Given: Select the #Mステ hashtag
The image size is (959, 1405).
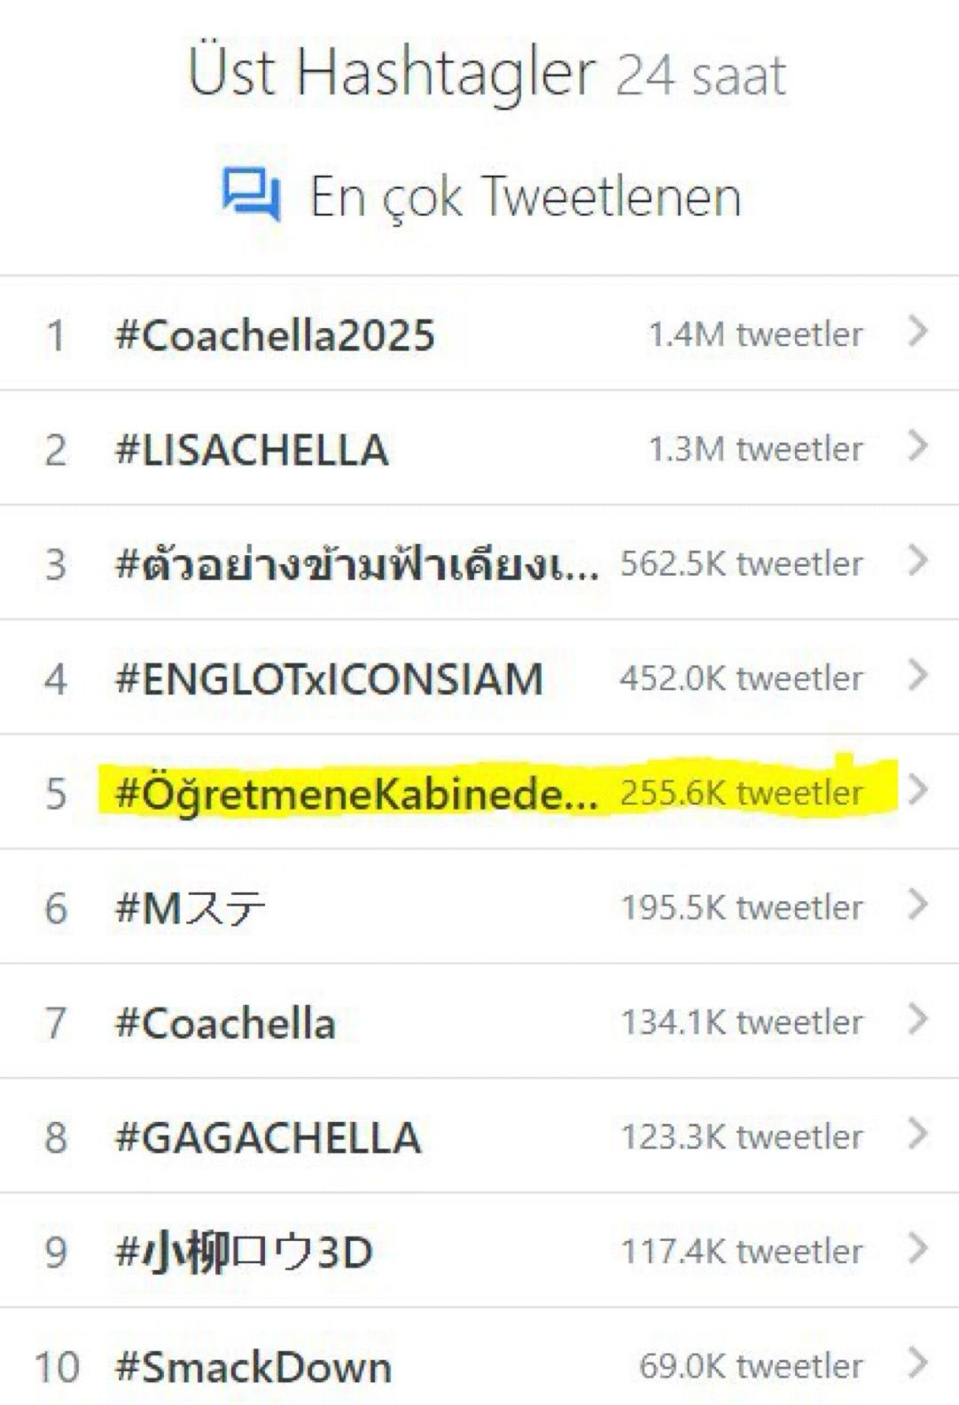Looking at the screenshot, I should tap(191, 908).
